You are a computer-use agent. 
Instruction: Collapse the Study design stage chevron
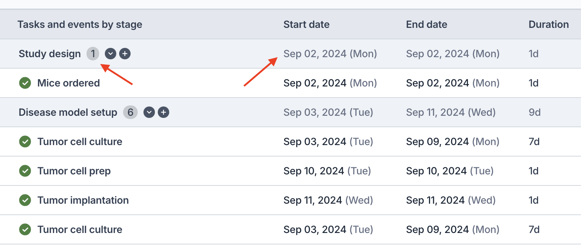[111, 54]
